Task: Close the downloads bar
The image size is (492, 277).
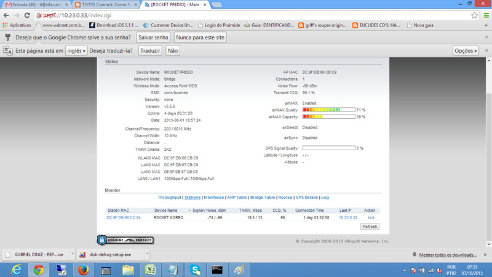Action: 485,255
